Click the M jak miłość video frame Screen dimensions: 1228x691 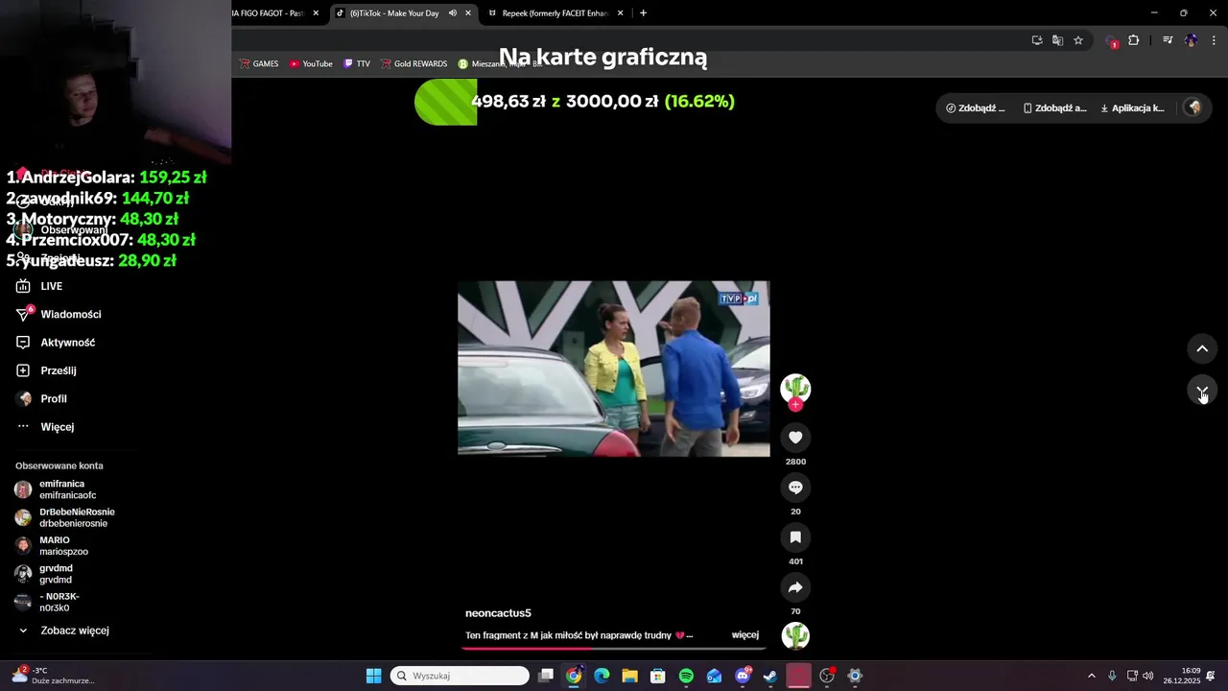[x=613, y=369]
